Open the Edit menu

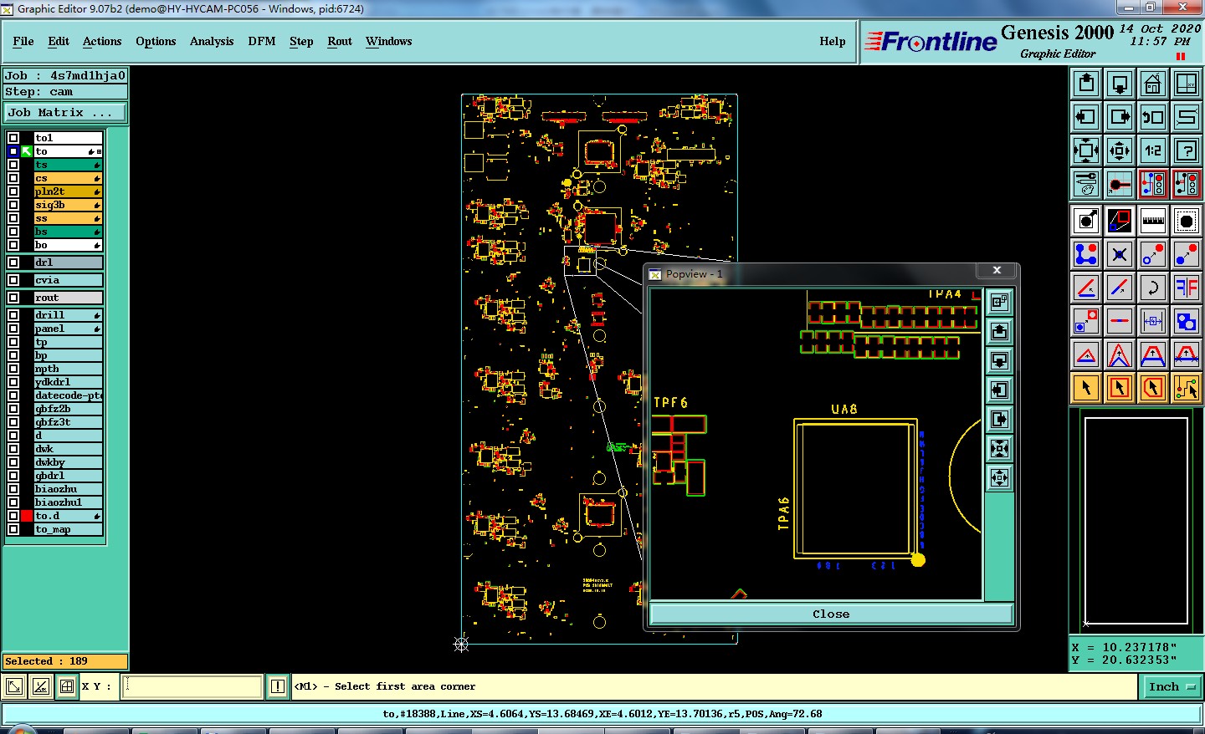click(59, 42)
